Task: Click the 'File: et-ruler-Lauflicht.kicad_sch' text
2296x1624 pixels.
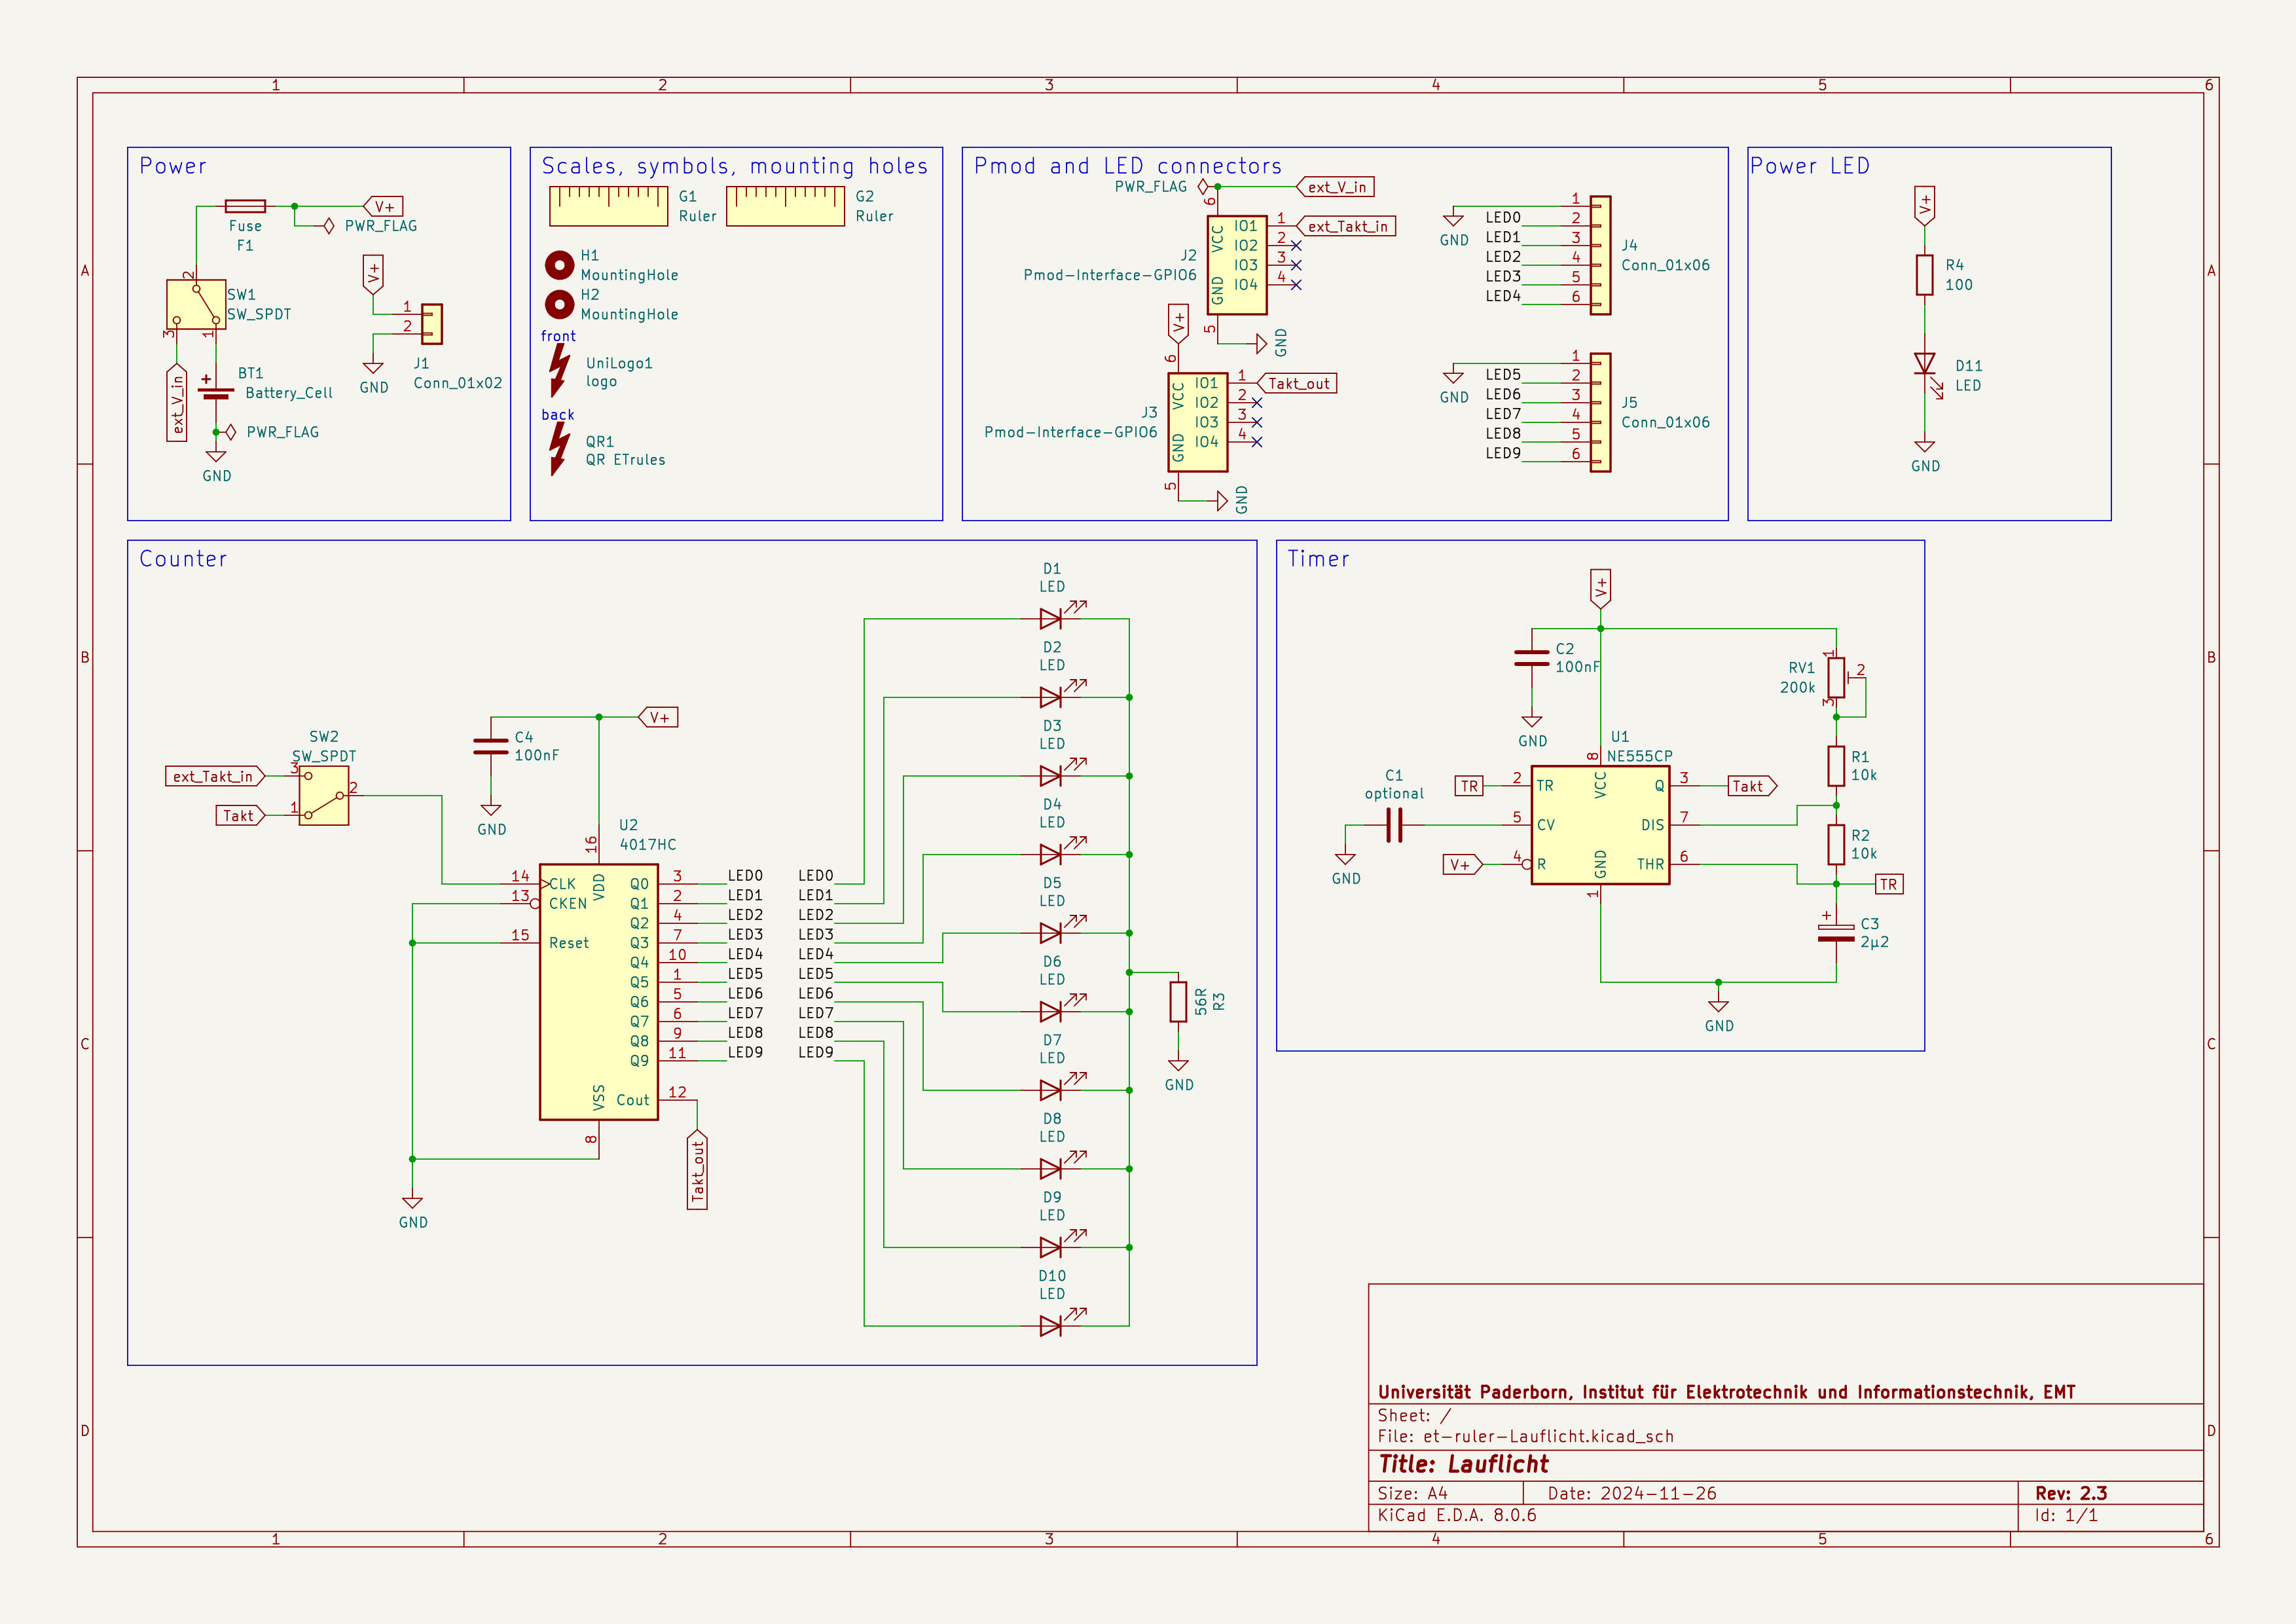Action: (1526, 1436)
